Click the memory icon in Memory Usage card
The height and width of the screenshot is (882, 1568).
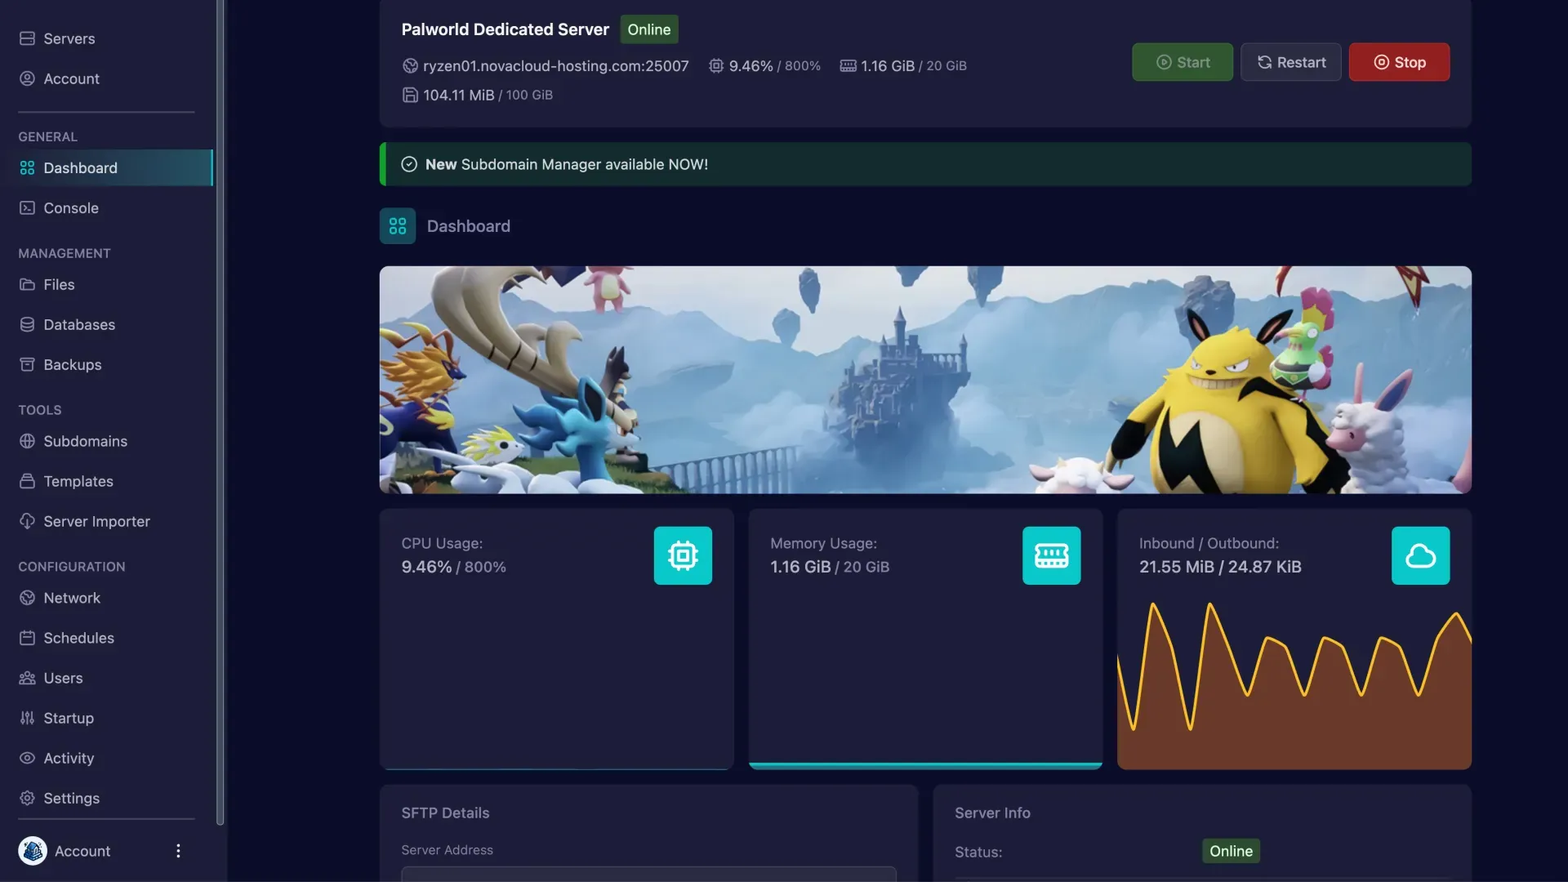[1051, 555]
